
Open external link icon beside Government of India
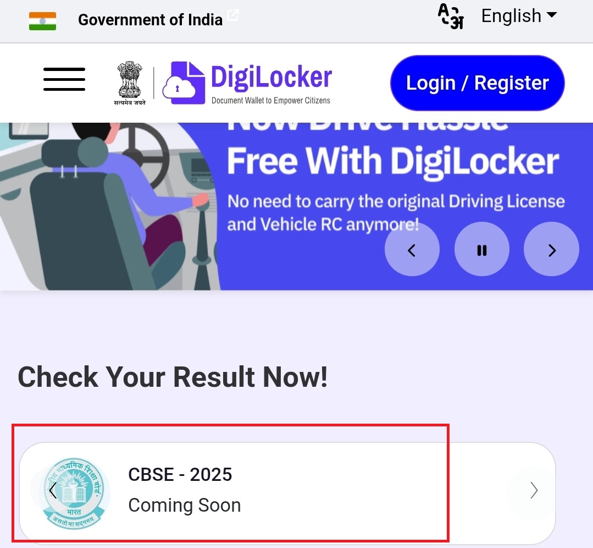(233, 15)
